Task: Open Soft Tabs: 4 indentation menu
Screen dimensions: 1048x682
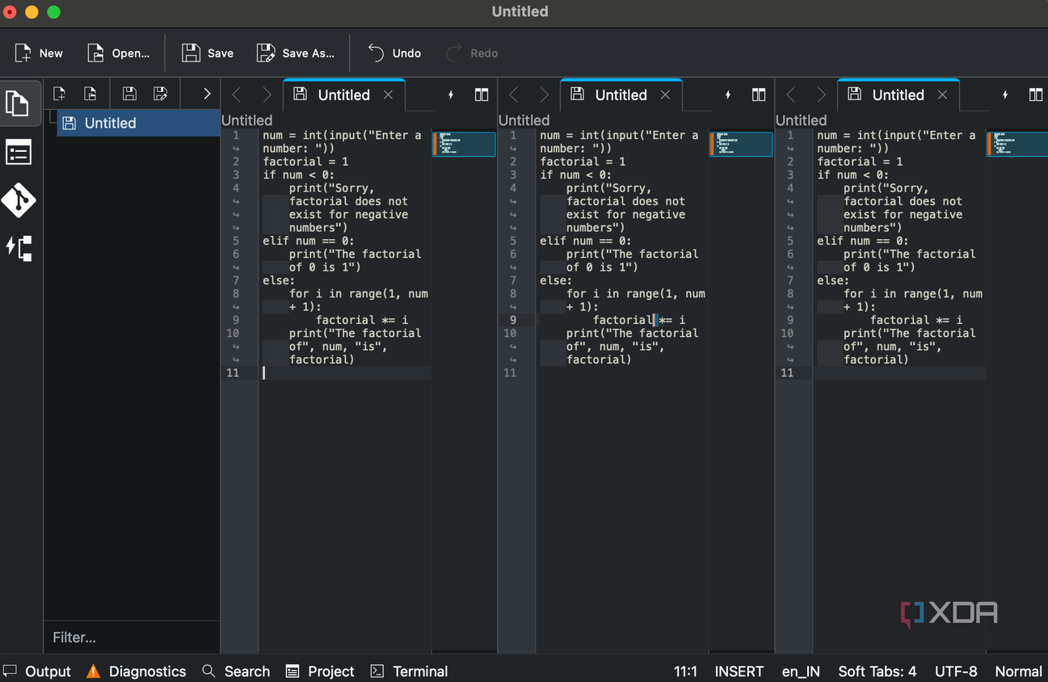Action: pos(878,671)
